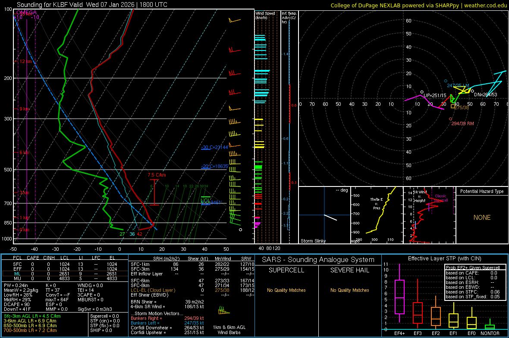Image resolution: width=509 pixels, height=338 pixels.
Task: Click the Supercell = 0.0 composite value
Action: point(104,316)
